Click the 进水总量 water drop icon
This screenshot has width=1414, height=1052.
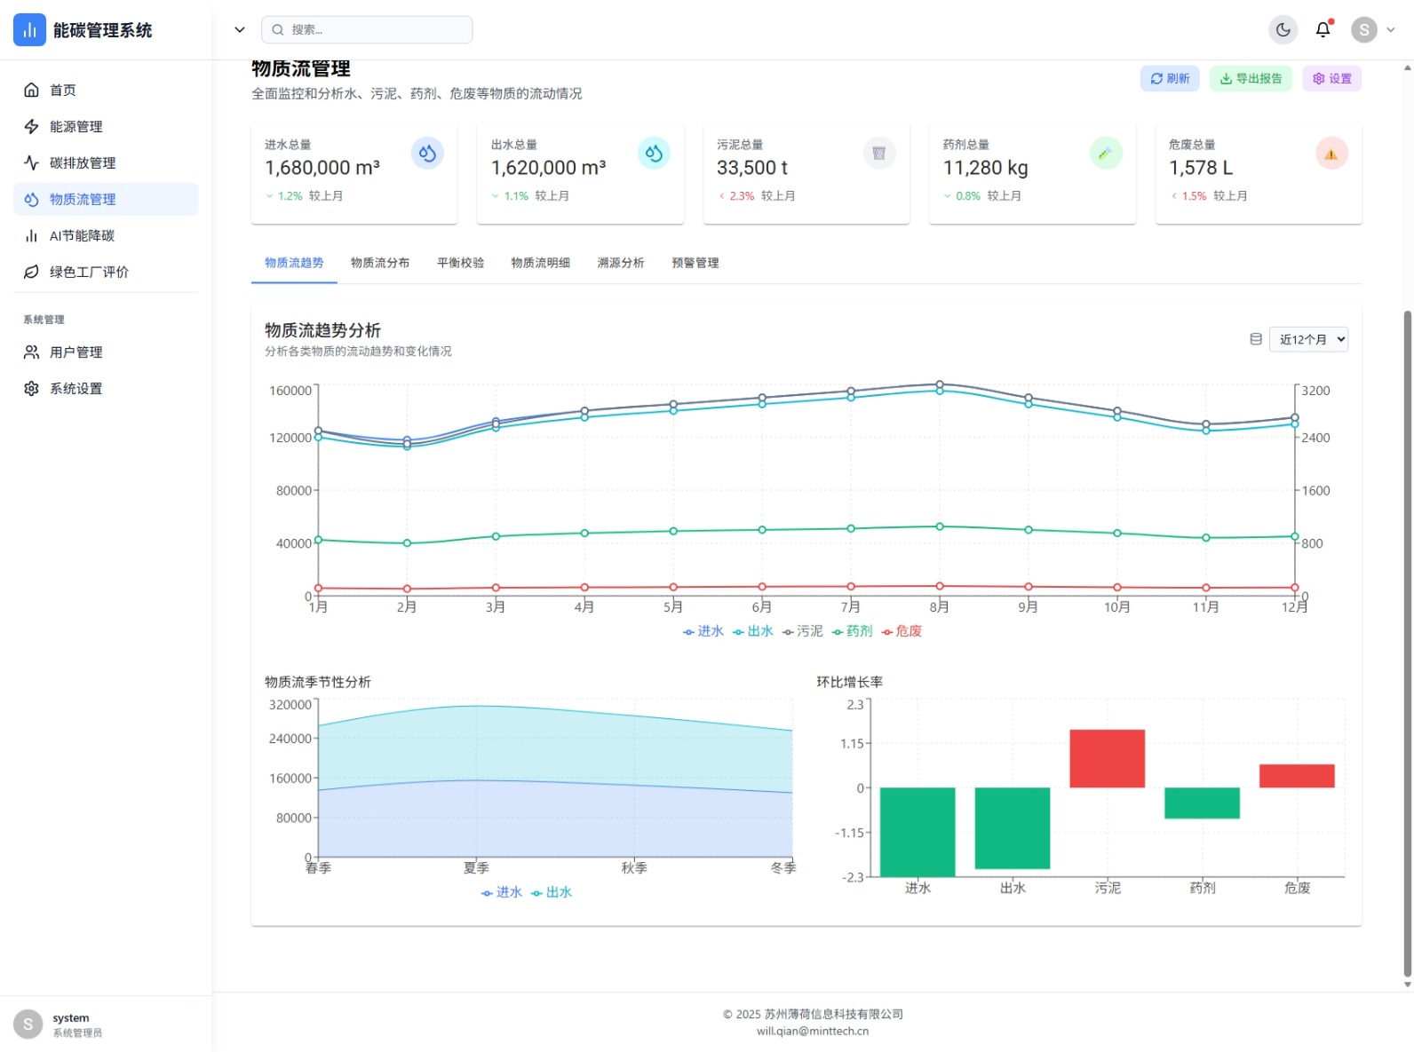click(427, 154)
